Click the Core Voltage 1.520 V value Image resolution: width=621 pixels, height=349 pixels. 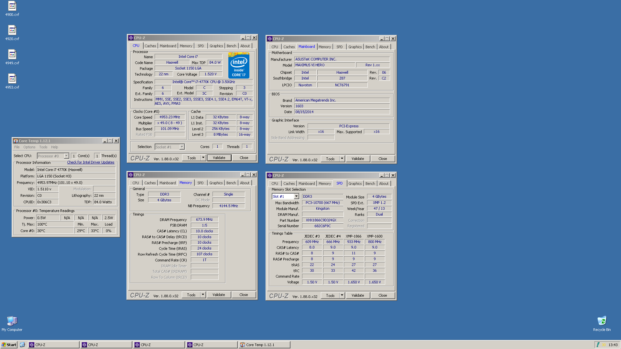[211, 74]
